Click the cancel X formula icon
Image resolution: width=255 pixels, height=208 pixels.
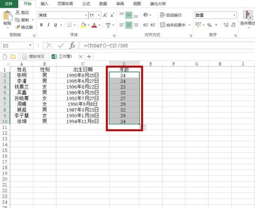point(49,46)
